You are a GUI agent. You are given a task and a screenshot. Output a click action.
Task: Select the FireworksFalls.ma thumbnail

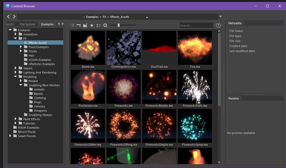pos(195,87)
